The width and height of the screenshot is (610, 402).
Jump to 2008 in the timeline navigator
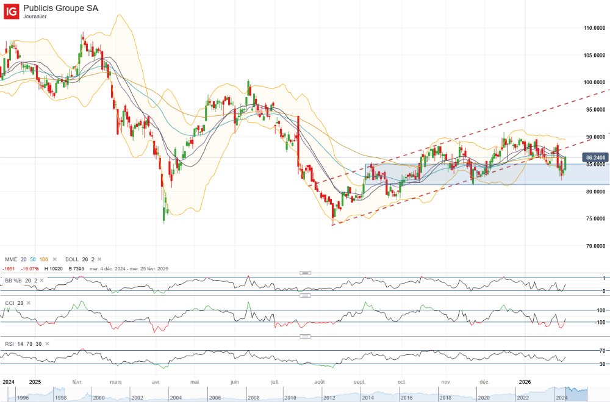[253, 397]
